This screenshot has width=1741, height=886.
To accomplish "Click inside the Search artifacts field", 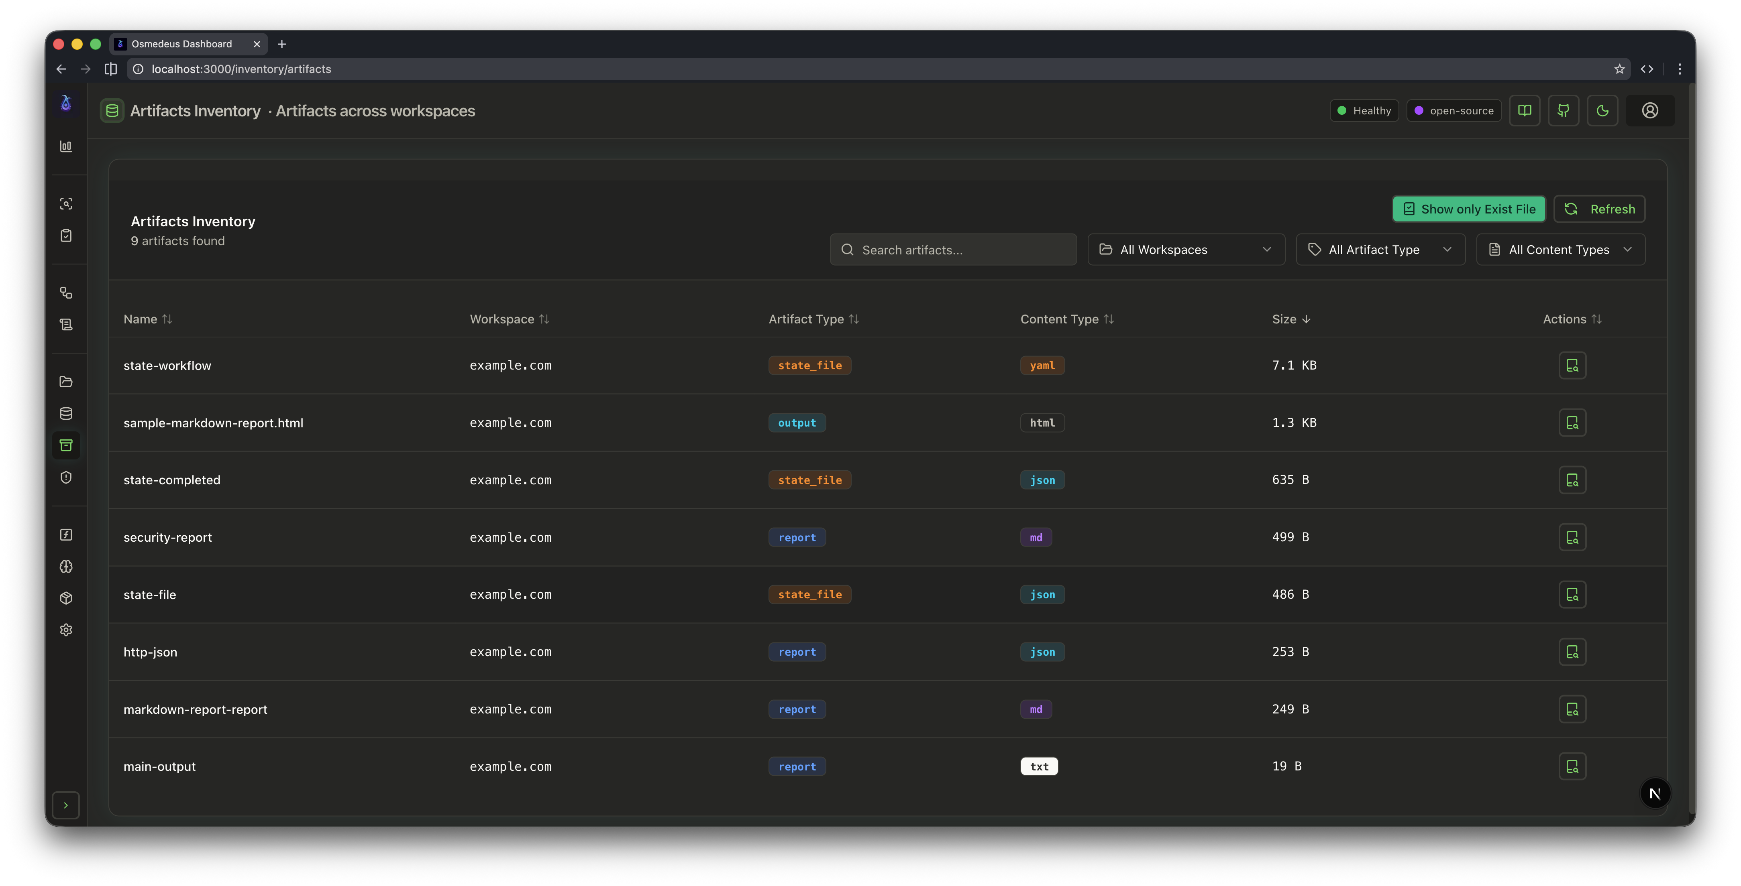I will click(x=953, y=249).
